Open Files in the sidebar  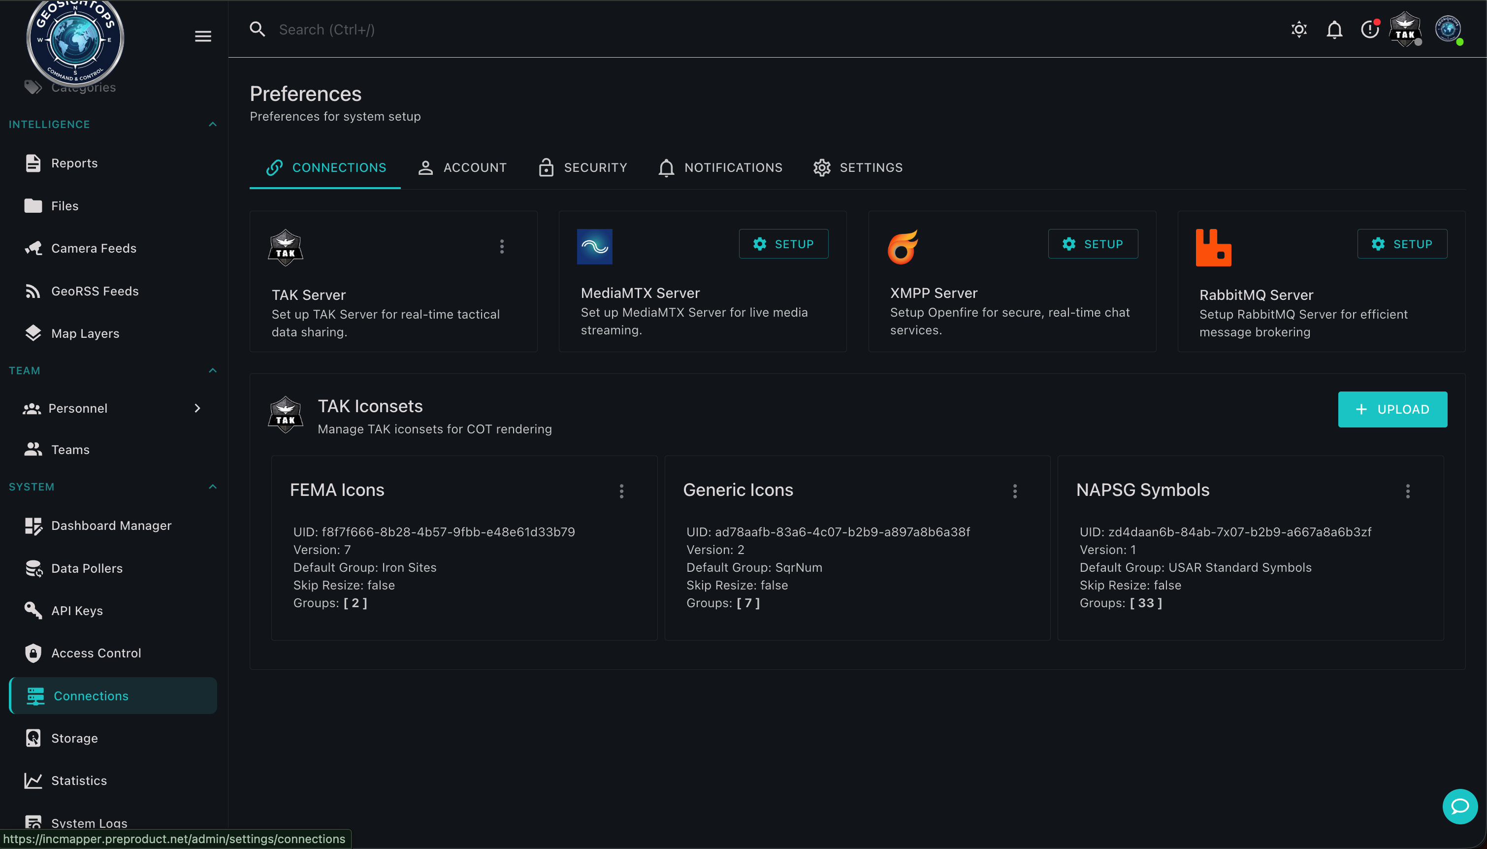pos(113,206)
